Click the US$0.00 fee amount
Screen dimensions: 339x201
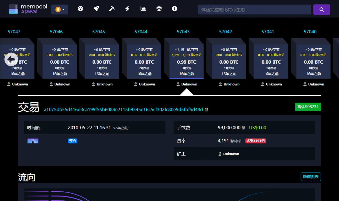tap(258, 127)
